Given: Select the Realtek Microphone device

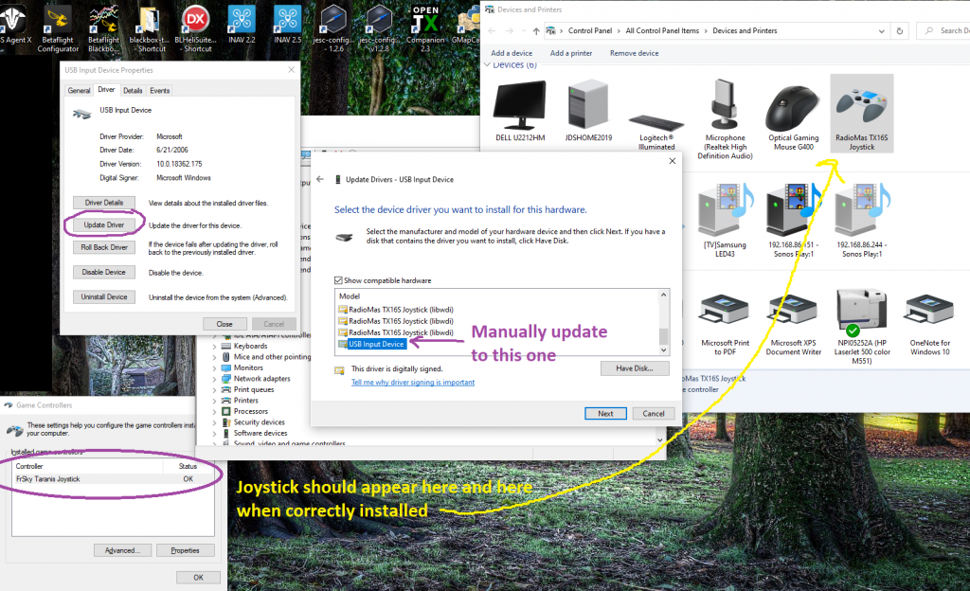Looking at the screenshot, I should pos(725,118).
